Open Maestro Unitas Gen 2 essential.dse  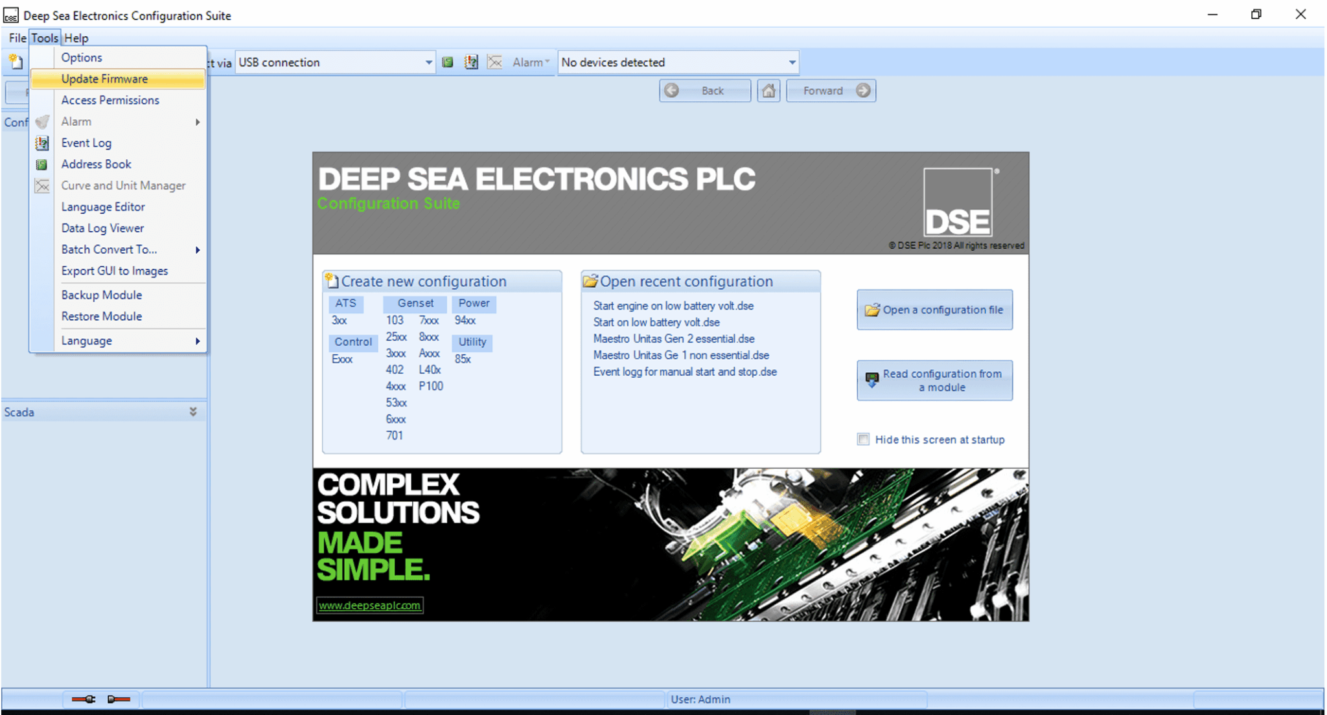coord(674,339)
